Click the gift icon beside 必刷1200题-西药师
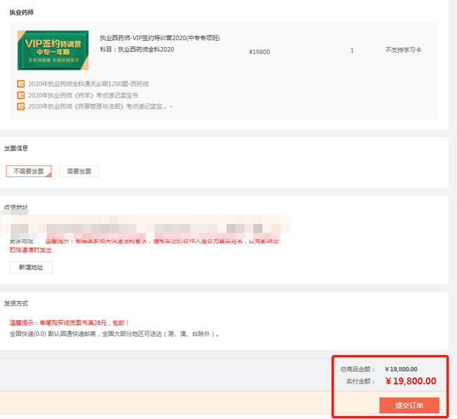The image size is (457, 419). 20,84
